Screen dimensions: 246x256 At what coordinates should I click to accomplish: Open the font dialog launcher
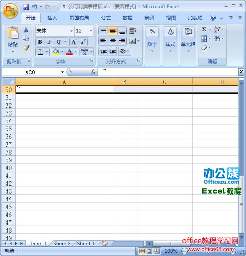(x=92, y=60)
